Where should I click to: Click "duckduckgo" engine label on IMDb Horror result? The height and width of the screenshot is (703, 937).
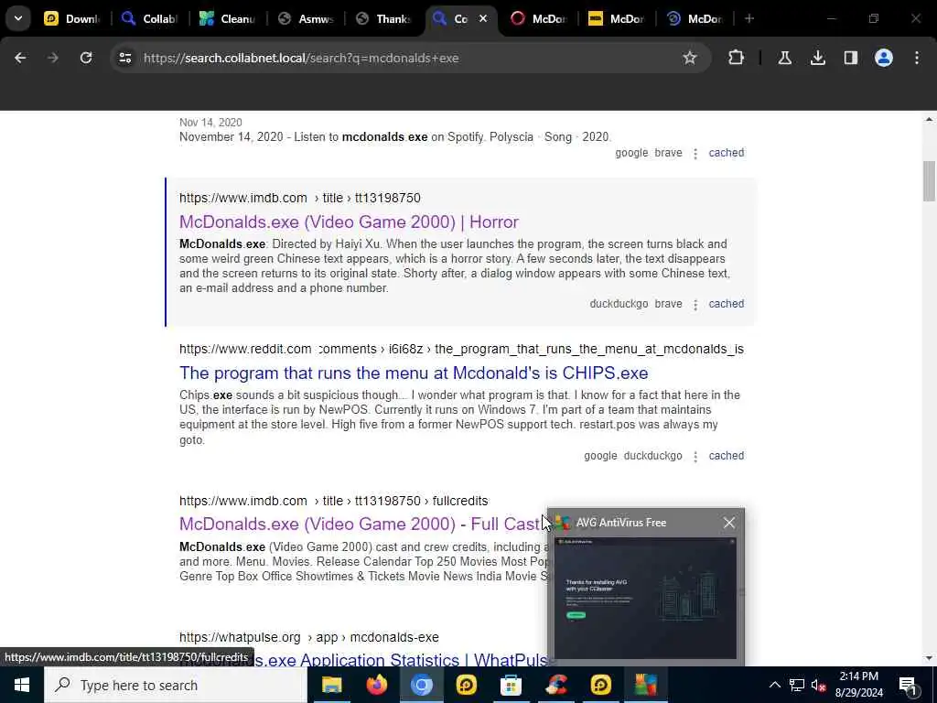(619, 304)
